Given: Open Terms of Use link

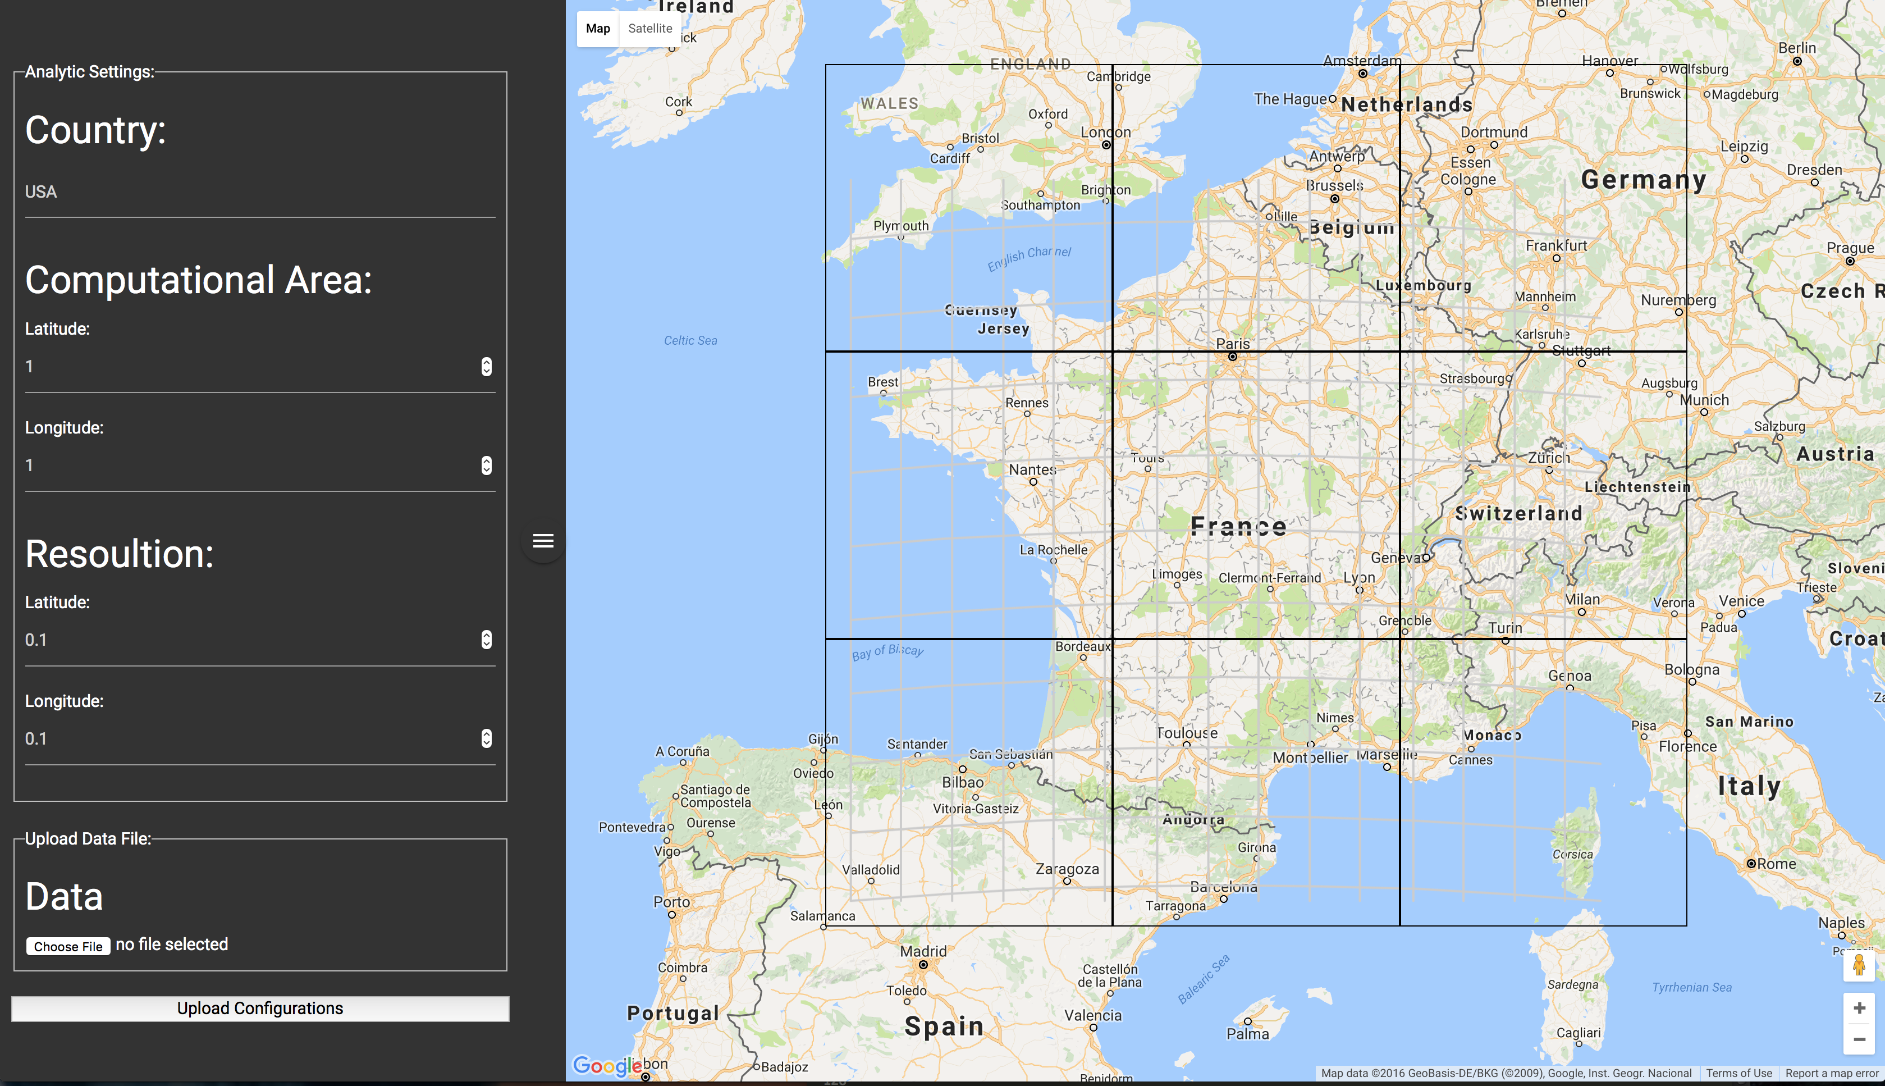Looking at the screenshot, I should pyautogui.click(x=1738, y=1073).
